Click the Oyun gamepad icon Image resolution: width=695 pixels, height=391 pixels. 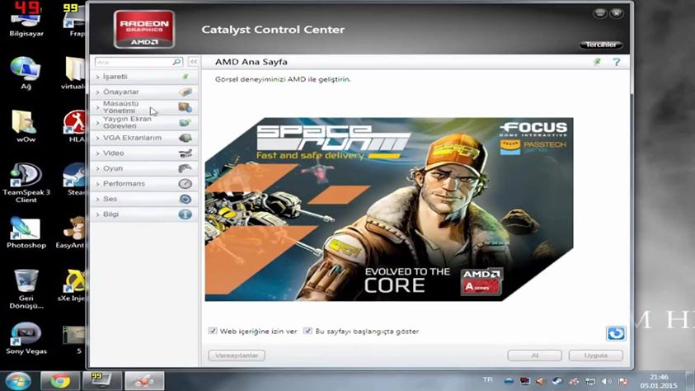(x=185, y=168)
